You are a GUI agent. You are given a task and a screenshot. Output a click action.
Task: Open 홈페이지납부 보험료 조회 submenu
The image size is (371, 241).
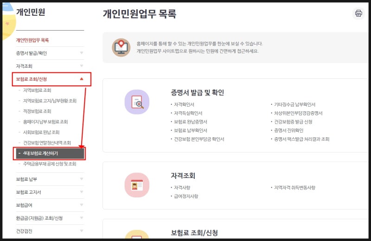point(45,122)
